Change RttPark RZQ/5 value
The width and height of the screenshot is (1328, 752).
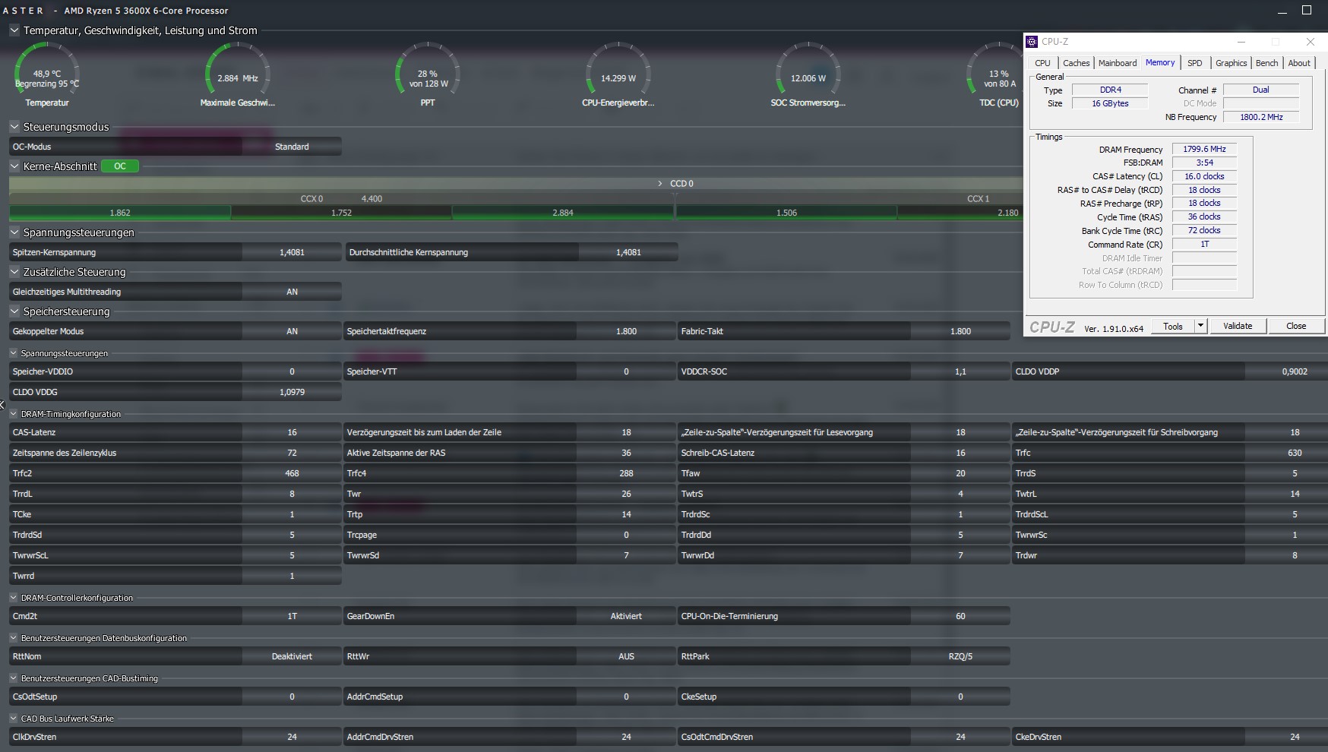click(x=960, y=656)
